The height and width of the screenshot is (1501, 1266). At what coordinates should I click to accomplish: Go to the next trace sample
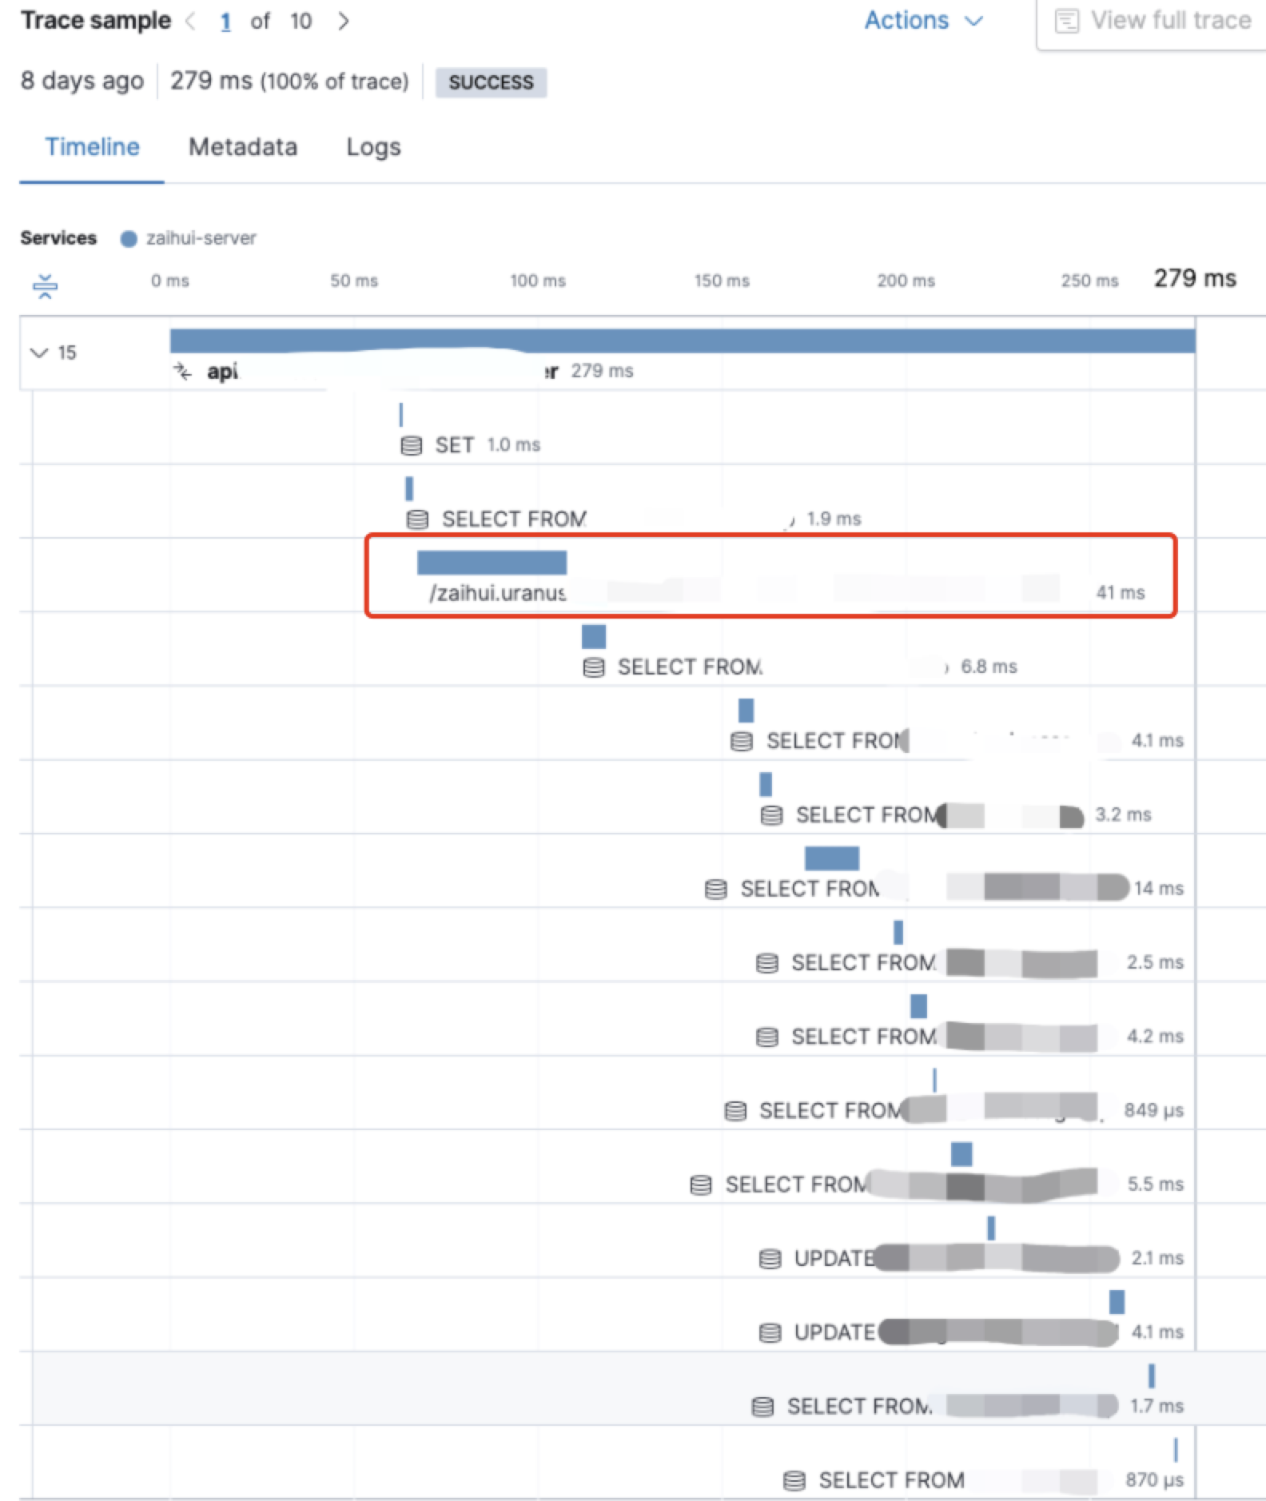pos(344,22)
